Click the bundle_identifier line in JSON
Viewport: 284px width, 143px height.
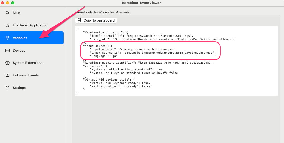(142, 36)
